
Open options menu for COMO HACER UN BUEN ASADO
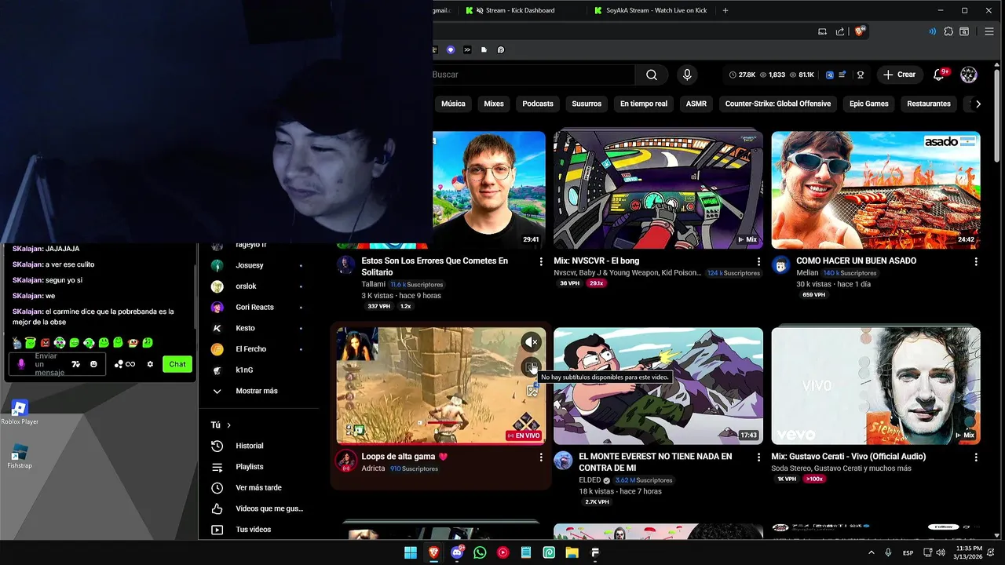(x=976, y=261)
